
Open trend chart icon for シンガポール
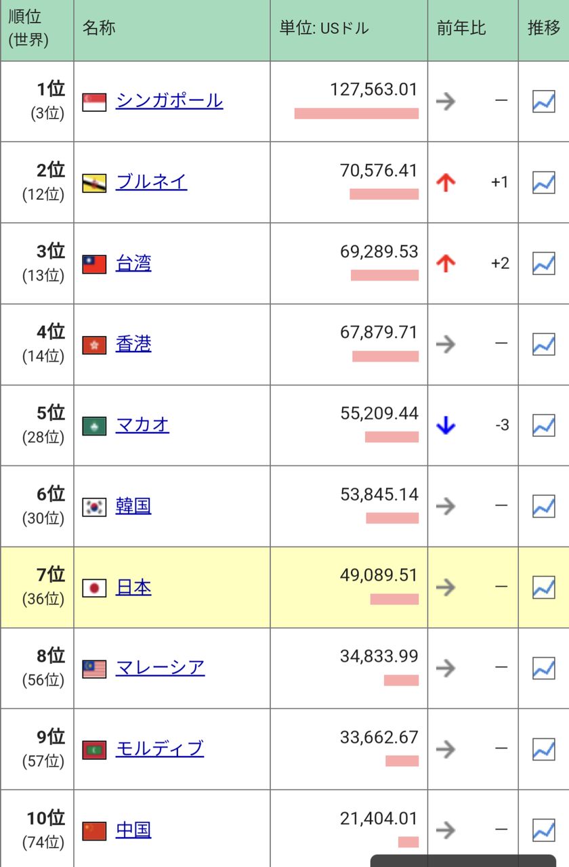544,102
